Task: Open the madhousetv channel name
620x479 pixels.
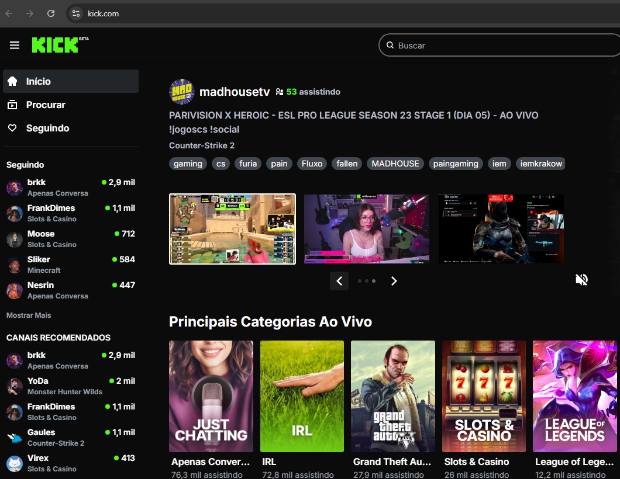Action: point(235,92)
